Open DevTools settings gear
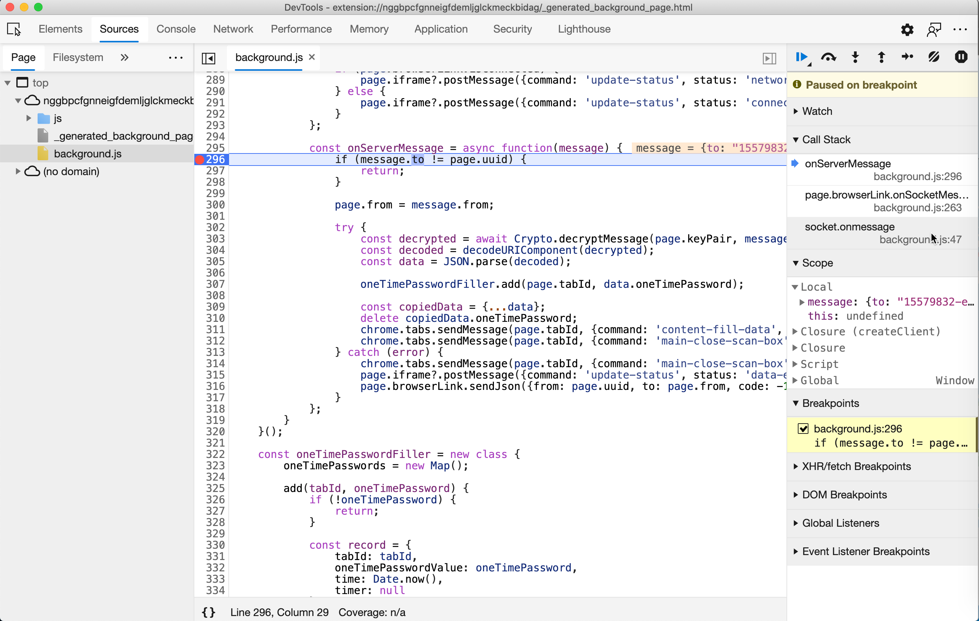Image resolution: width=979 pixels, height=621 pixels. [907, 29]
